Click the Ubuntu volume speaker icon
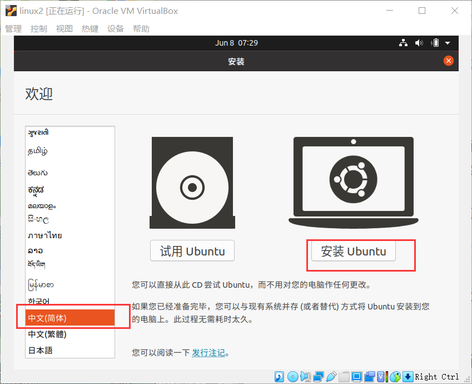Image resolution: width=472 pixels, height=384 pixels. [x=419, y=43]
